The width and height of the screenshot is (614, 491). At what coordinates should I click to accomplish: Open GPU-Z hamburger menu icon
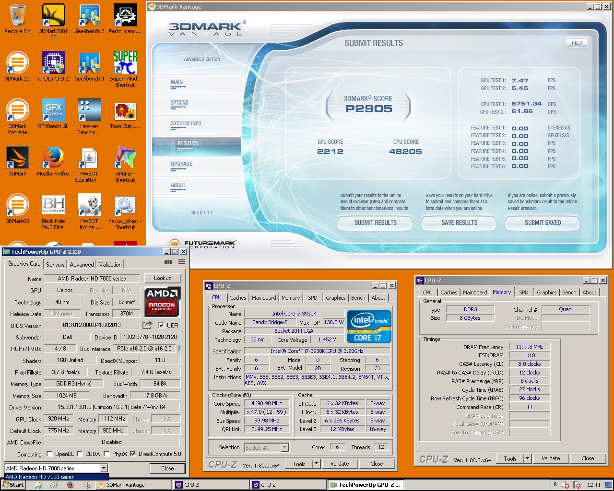pyautogui.click(x=181, y=262)
